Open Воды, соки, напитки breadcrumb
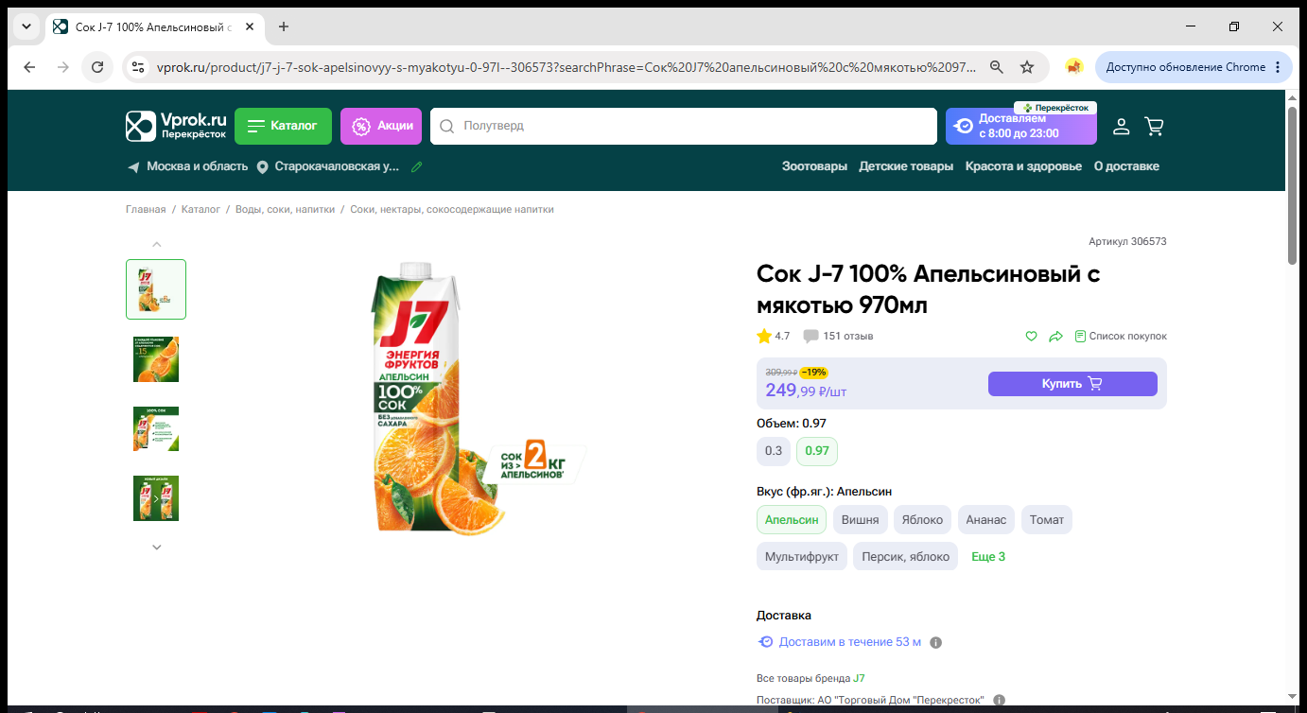The height and width of the screenshot is (713, 1307). [x=285, y=209]
